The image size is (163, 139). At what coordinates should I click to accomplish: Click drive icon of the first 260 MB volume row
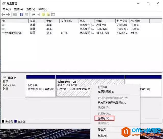(3, 25)
